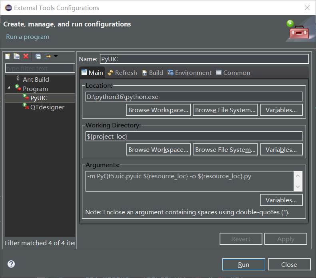
Task: Click Arguments scrollbar down arrow
Action: pos(298,187)
